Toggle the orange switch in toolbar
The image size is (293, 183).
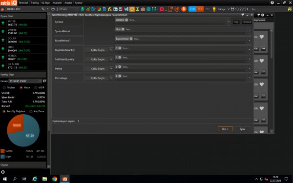(200, 9)
